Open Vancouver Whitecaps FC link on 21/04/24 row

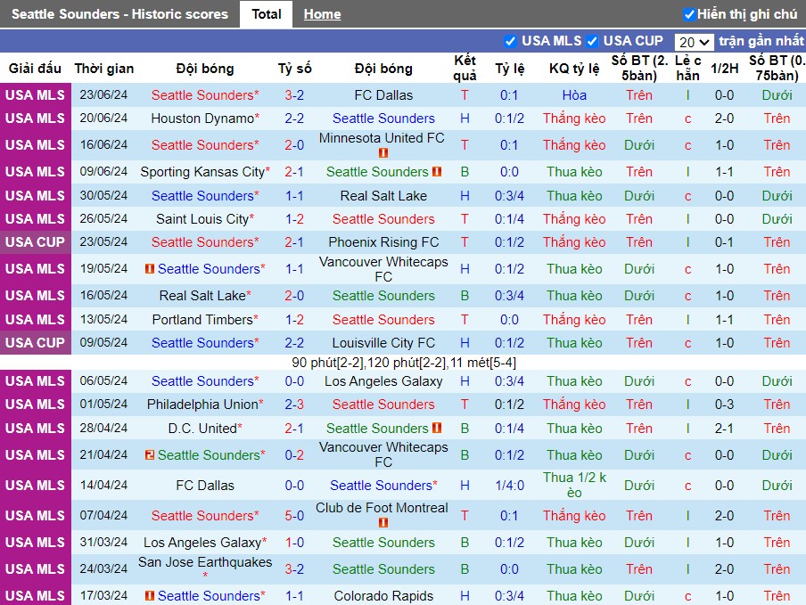(383, 454)
